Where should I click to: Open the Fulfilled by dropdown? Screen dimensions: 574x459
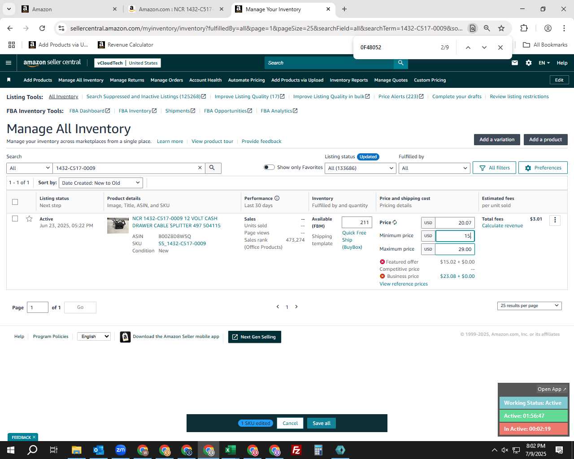[434, 168]
